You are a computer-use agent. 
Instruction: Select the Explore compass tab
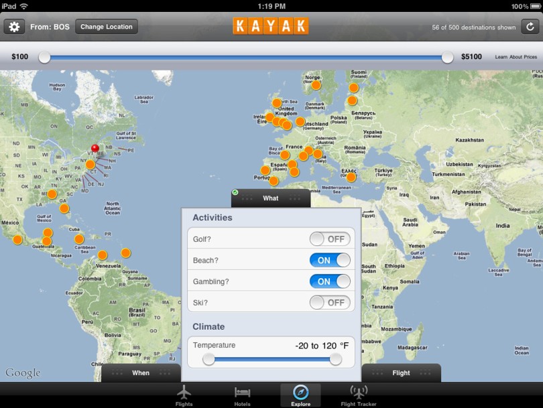[x=300, y=395]
